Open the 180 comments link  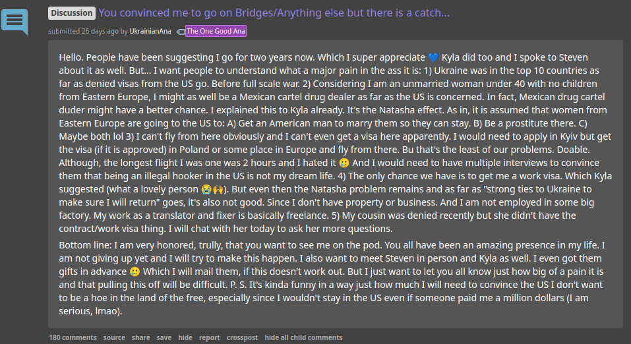pos(73,337)
